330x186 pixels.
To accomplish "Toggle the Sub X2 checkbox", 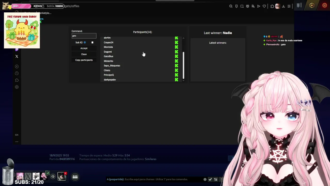I will [x=92, y=42].
